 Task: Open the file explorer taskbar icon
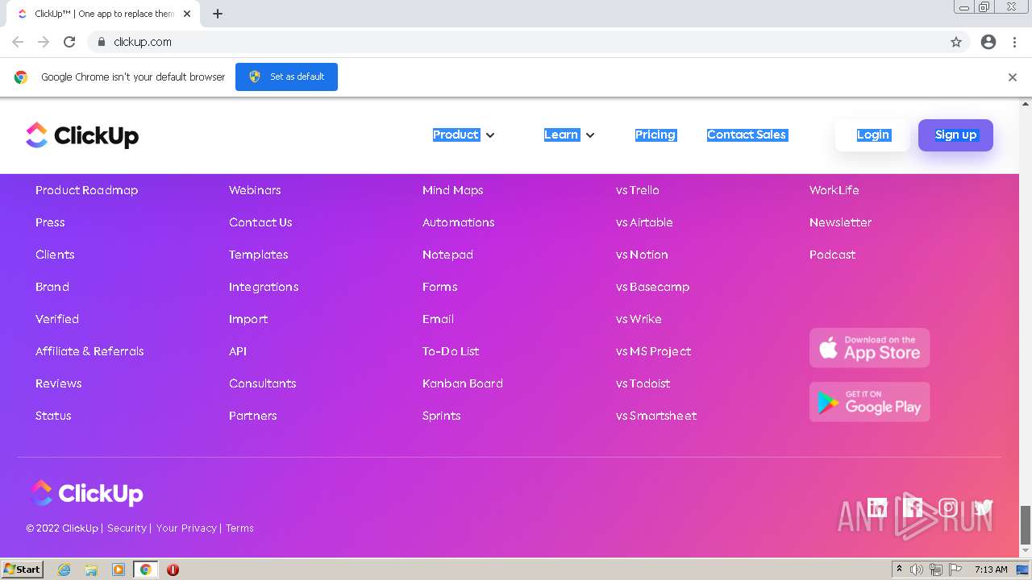[x=91, y=570]
